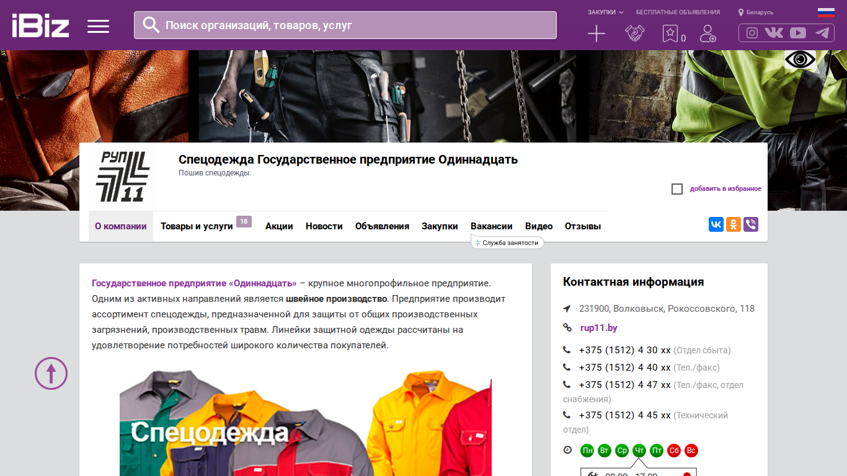Screen dimensions: 847x476
Task: Open the 'О компании' tab
Action: [121, 226]
